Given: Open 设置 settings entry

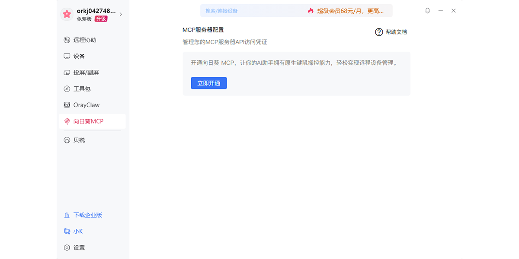Looking at the screenshot, I should click(x=79, y=248).
